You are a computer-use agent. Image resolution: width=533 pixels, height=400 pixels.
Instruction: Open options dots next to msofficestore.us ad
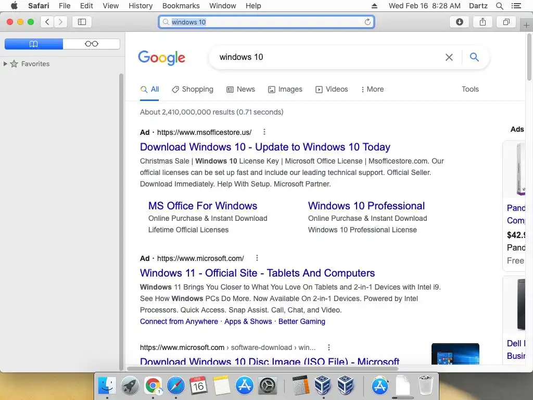(x=264, y=132)
